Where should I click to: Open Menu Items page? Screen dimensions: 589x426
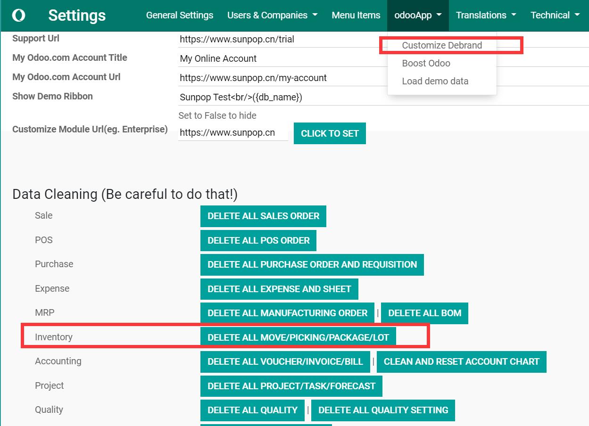356,15
